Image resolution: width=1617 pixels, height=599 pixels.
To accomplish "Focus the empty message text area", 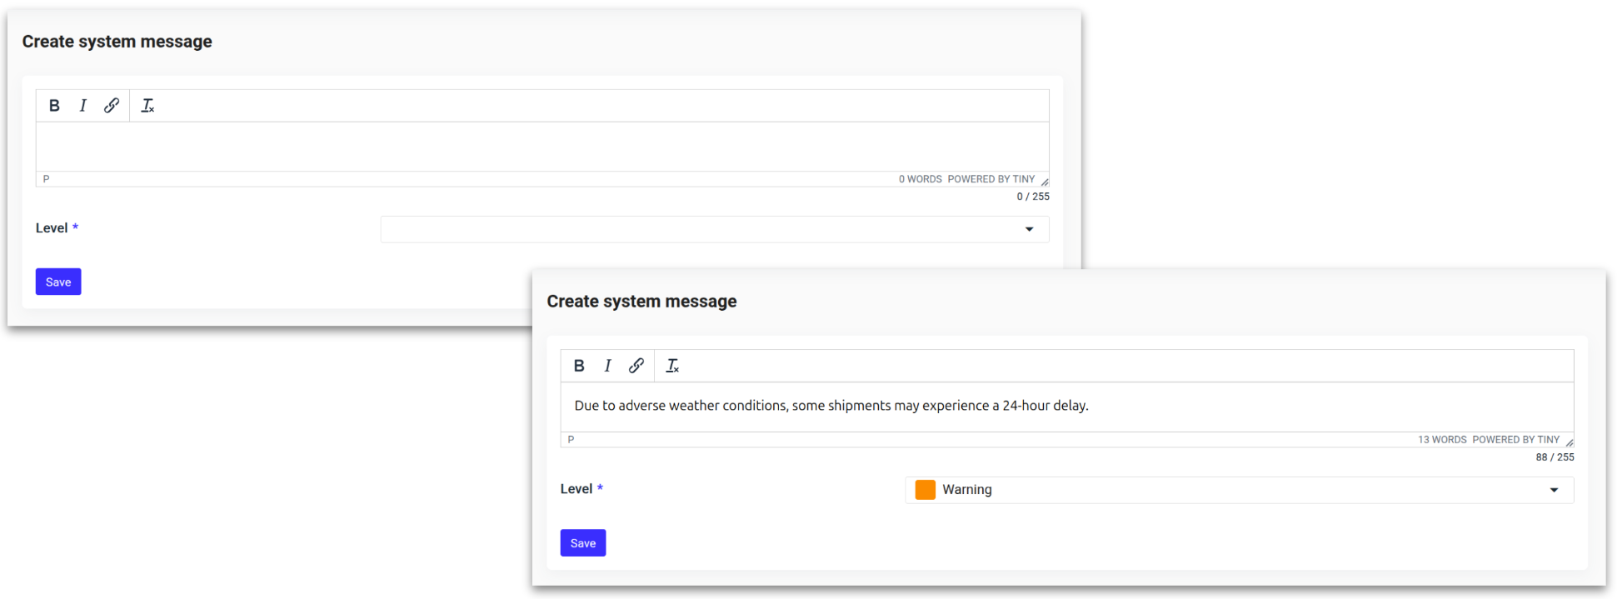I will [x=541, y=147].
